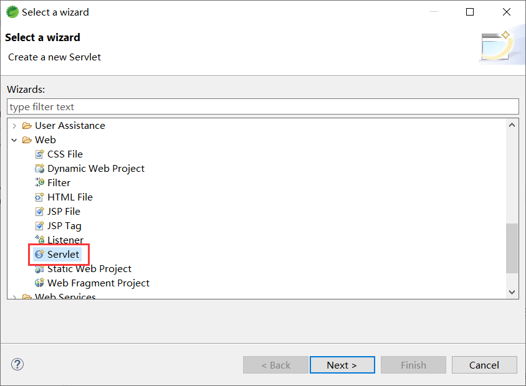Collapse the Web category

[14, 140]
